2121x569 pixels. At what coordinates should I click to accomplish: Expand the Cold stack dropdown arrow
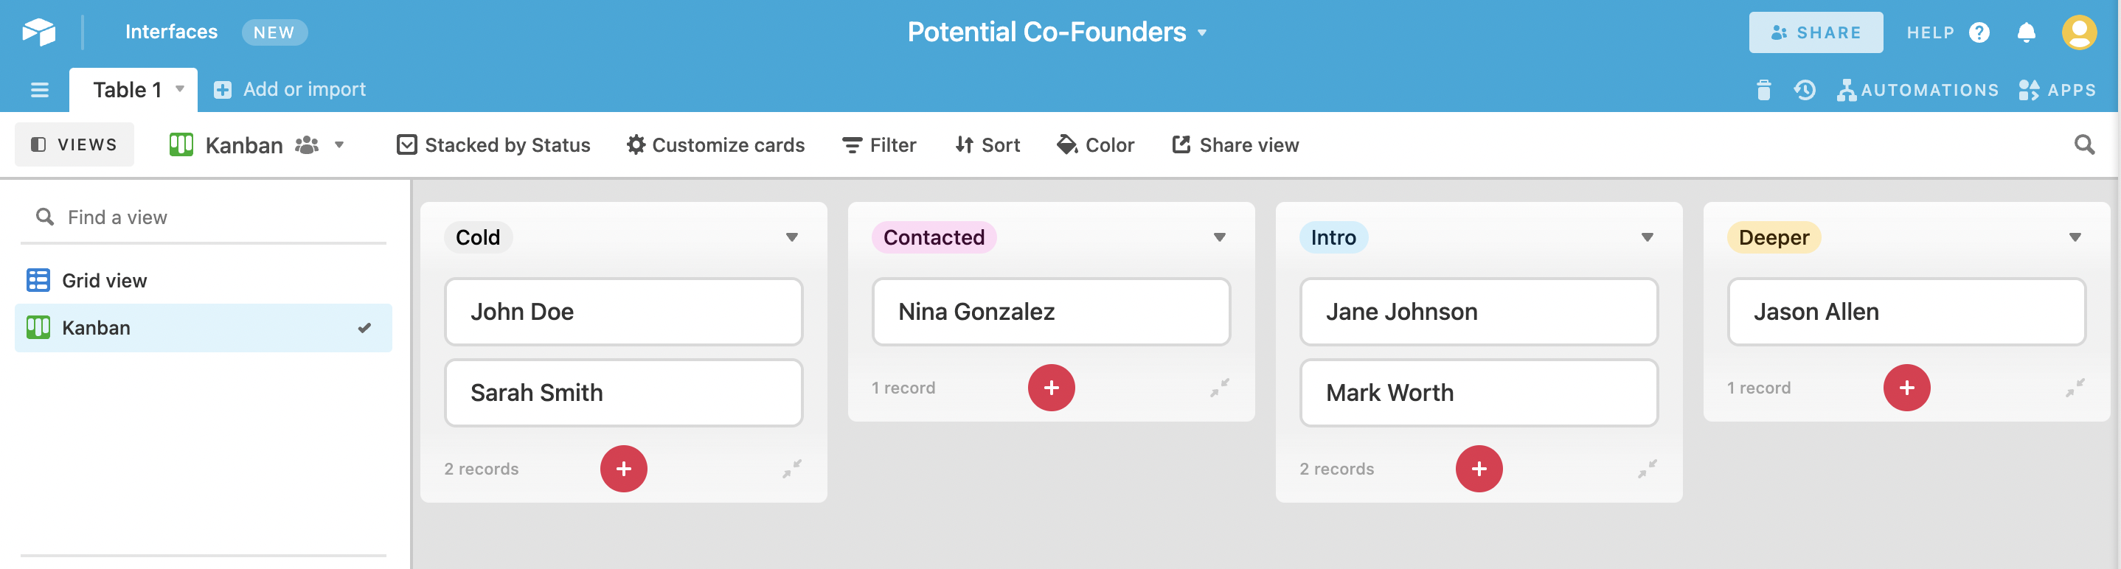point(792,237)
